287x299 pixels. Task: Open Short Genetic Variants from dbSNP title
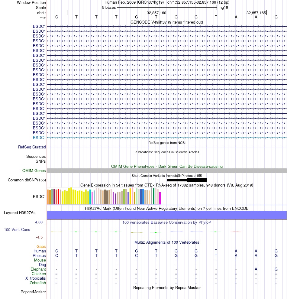point(167,176)
